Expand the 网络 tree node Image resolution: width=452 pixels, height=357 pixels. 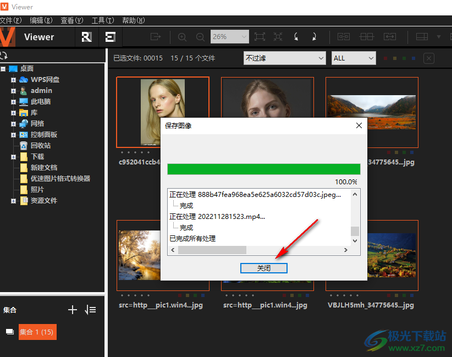click(13, 124)
